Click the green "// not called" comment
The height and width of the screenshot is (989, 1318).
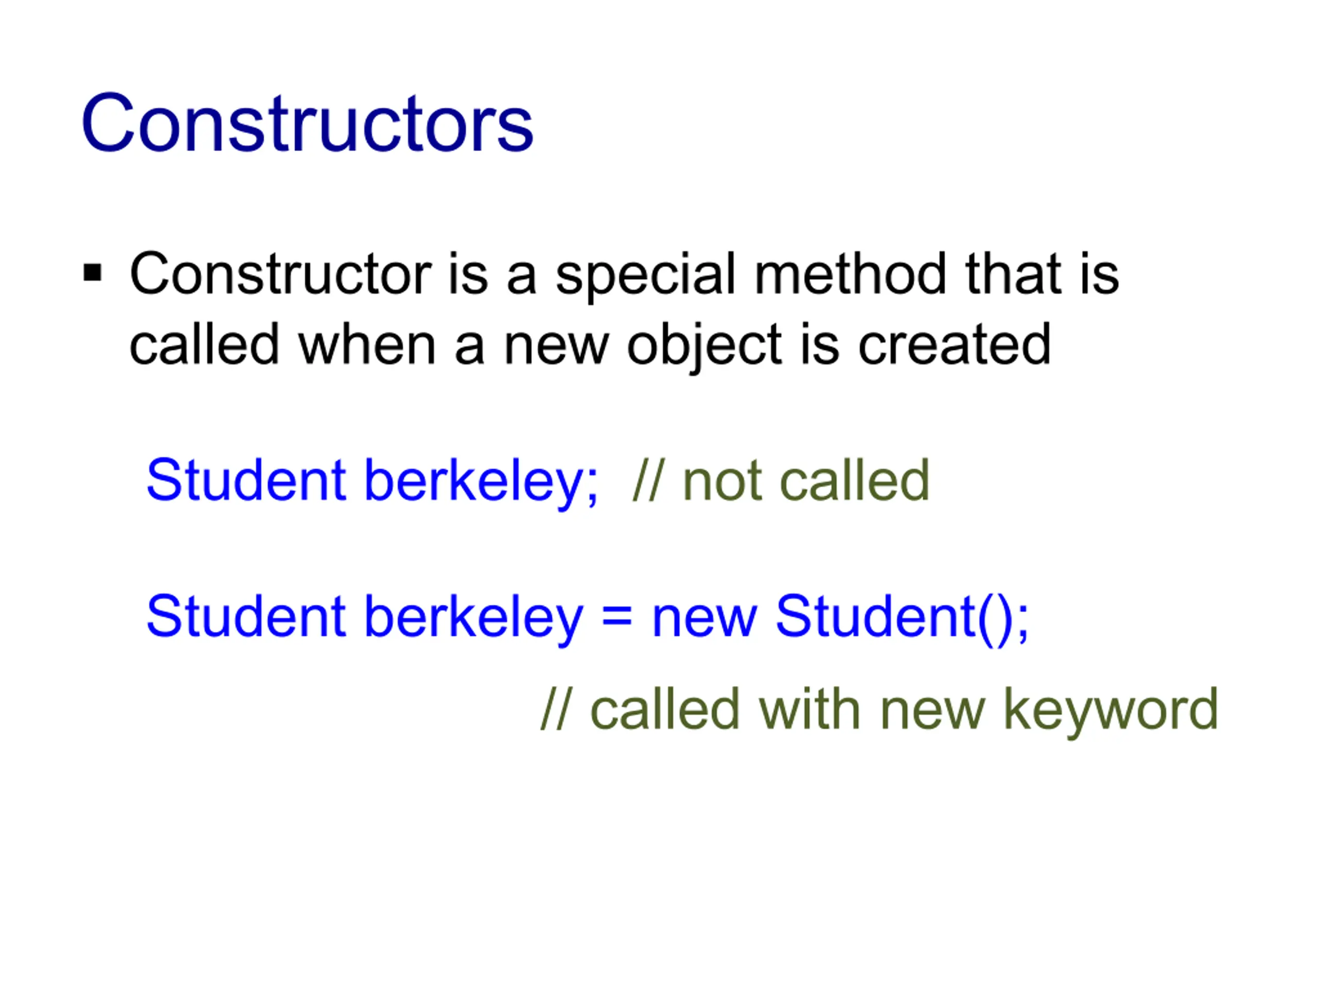(x=781, y=481)
